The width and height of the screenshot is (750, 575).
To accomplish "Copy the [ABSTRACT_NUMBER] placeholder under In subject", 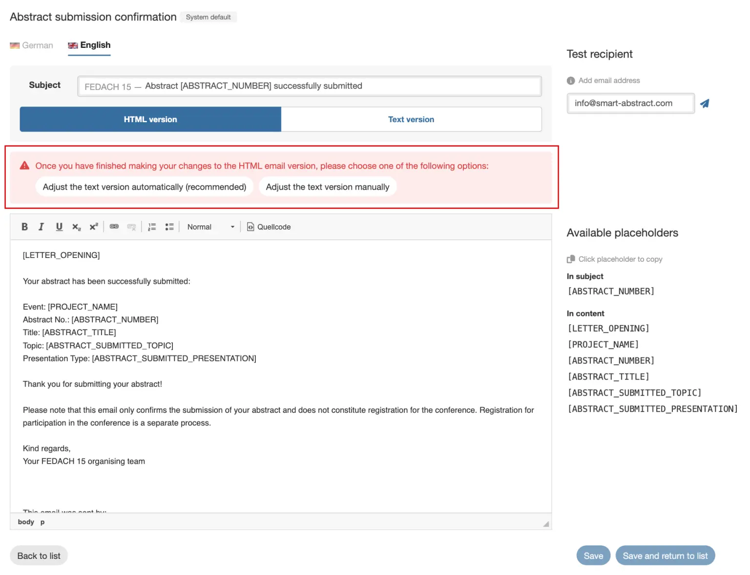I will pos(611,292).
